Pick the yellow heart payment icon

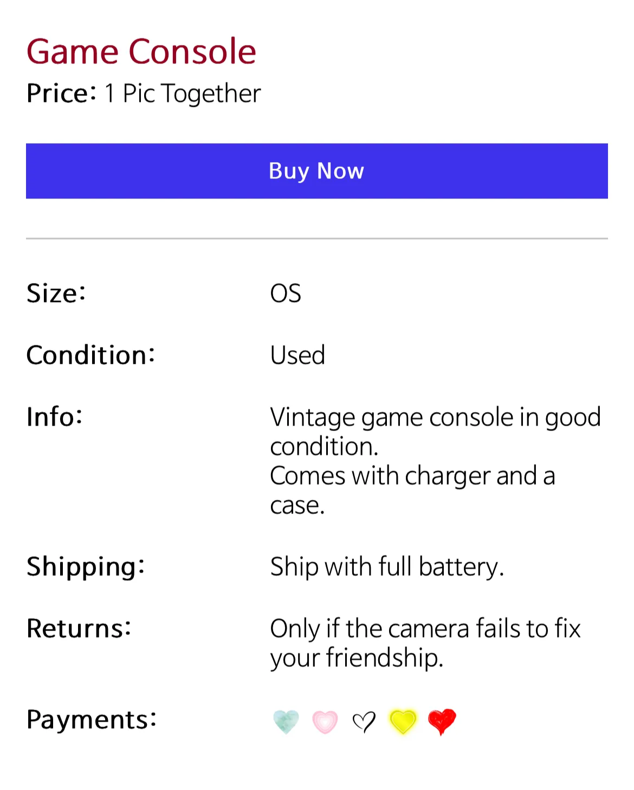click(403, 722)
